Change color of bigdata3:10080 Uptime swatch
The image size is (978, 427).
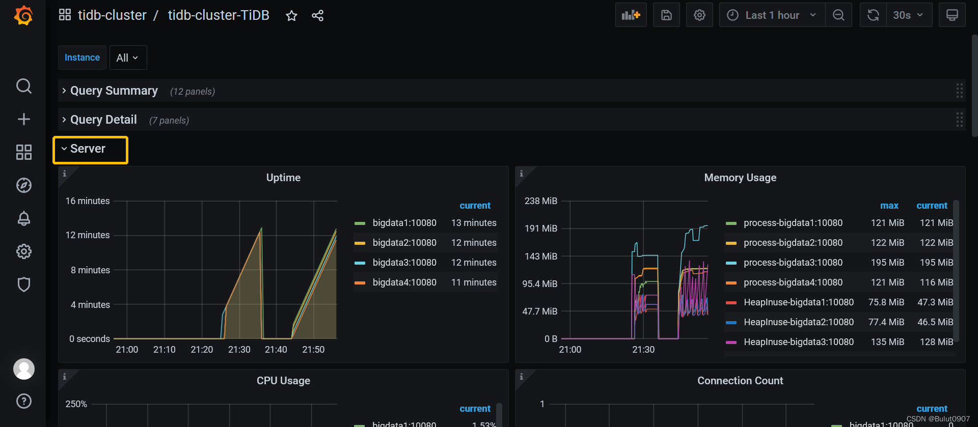[360, 263]
